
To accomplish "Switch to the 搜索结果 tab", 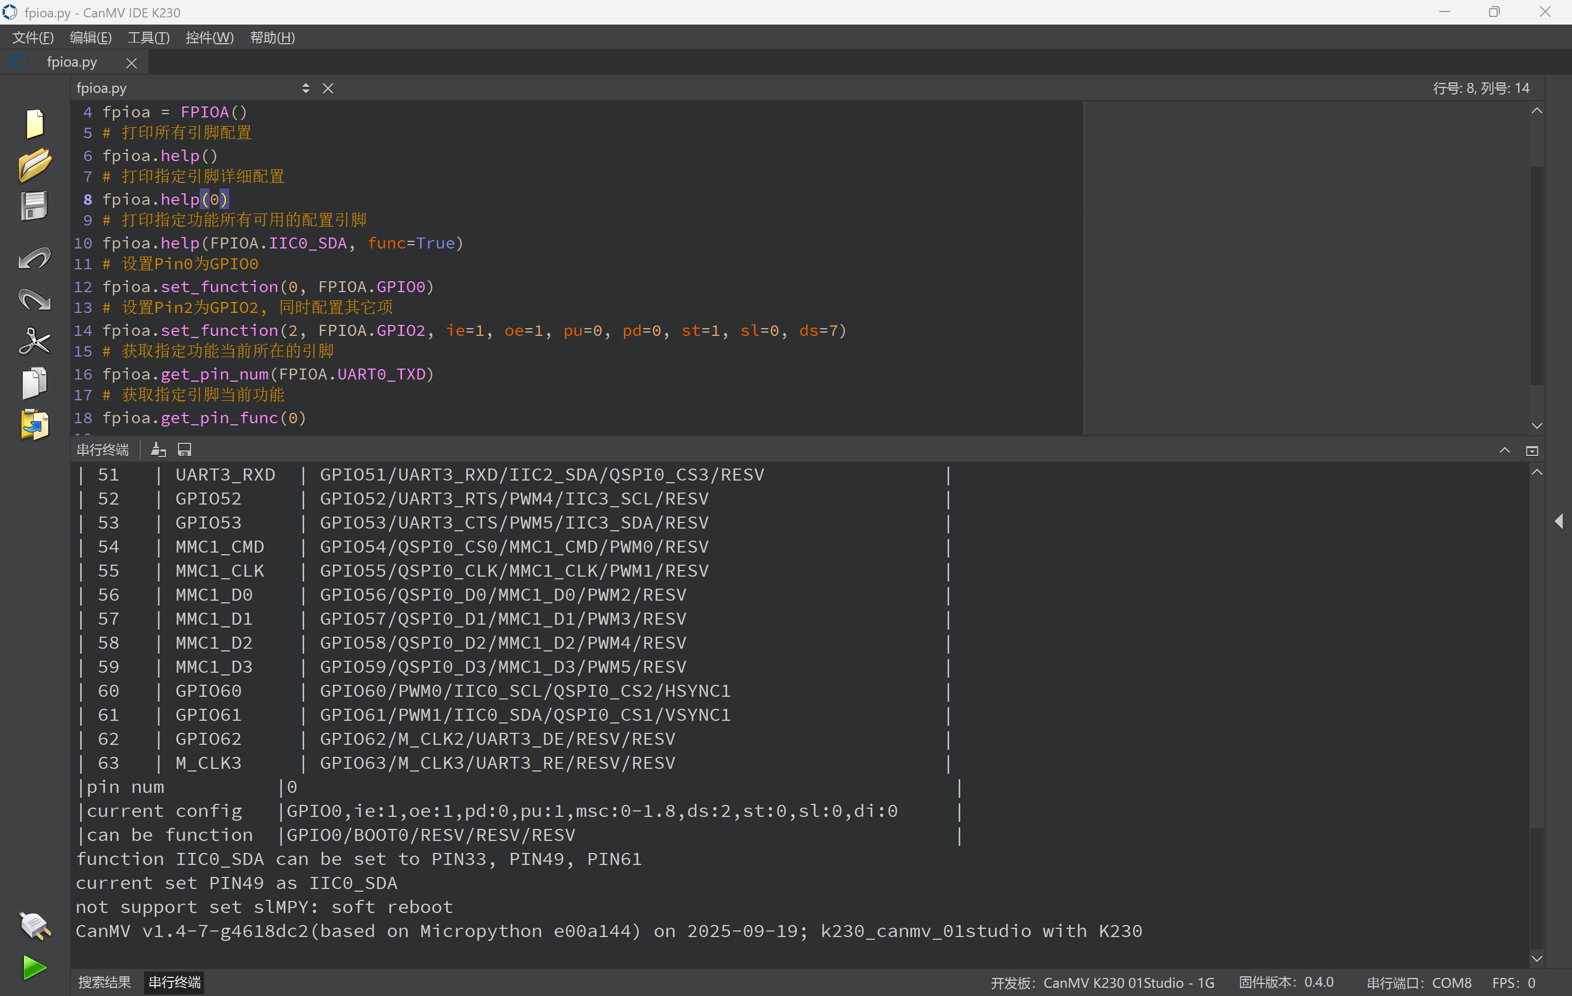I will 104,982.
